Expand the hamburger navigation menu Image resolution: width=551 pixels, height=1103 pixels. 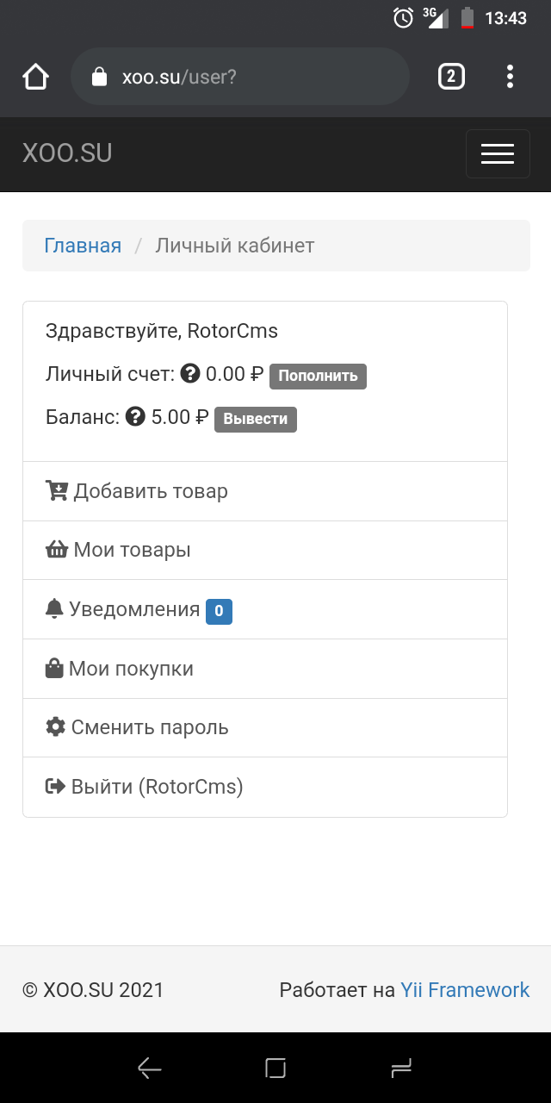point(498,153)
